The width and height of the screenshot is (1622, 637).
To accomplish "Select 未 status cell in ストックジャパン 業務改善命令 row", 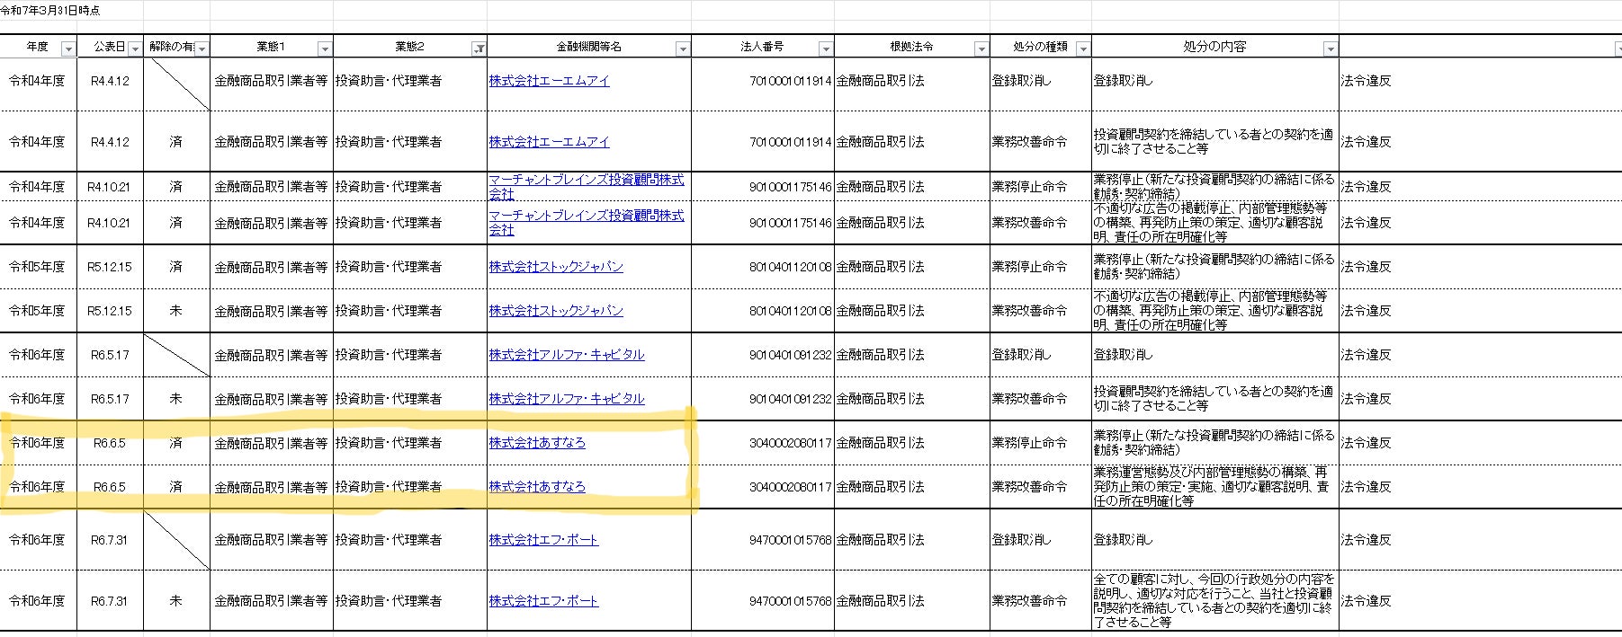I will pyautogui.click(x=176, y=311).
